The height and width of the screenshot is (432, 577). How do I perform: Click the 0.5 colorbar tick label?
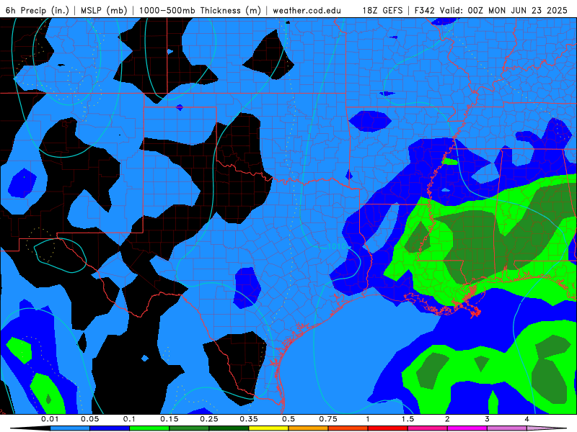288,419
